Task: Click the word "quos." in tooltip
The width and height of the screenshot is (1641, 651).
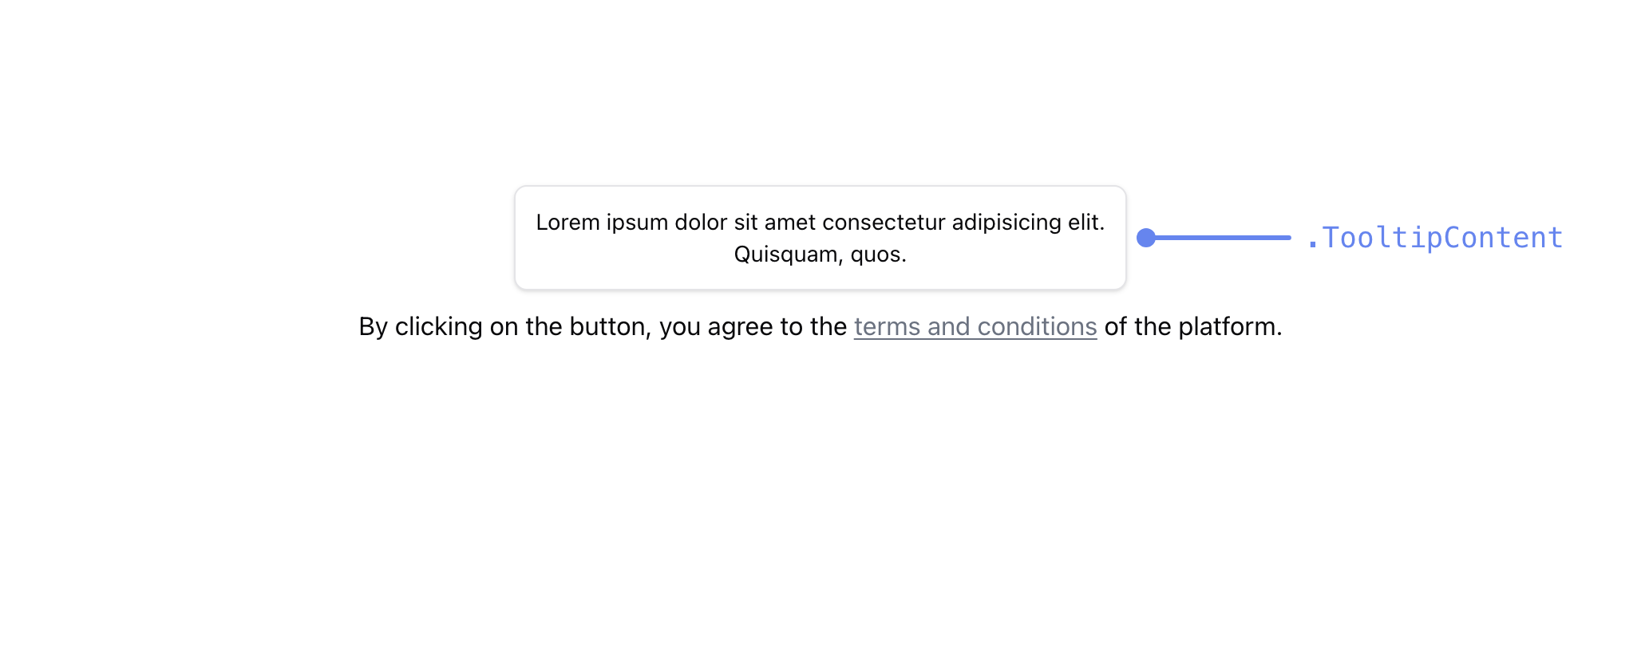Action: 878,254
